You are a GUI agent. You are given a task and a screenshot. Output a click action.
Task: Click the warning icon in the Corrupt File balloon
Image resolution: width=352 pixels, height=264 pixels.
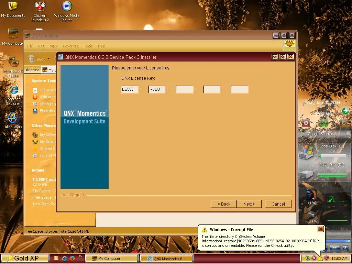[x=204, y=230]
